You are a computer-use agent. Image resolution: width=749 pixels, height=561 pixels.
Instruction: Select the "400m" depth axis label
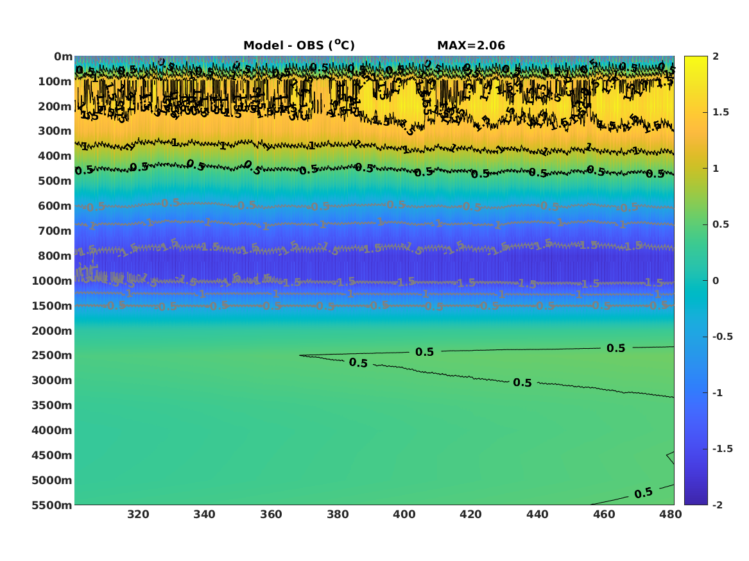click(55, 156)
